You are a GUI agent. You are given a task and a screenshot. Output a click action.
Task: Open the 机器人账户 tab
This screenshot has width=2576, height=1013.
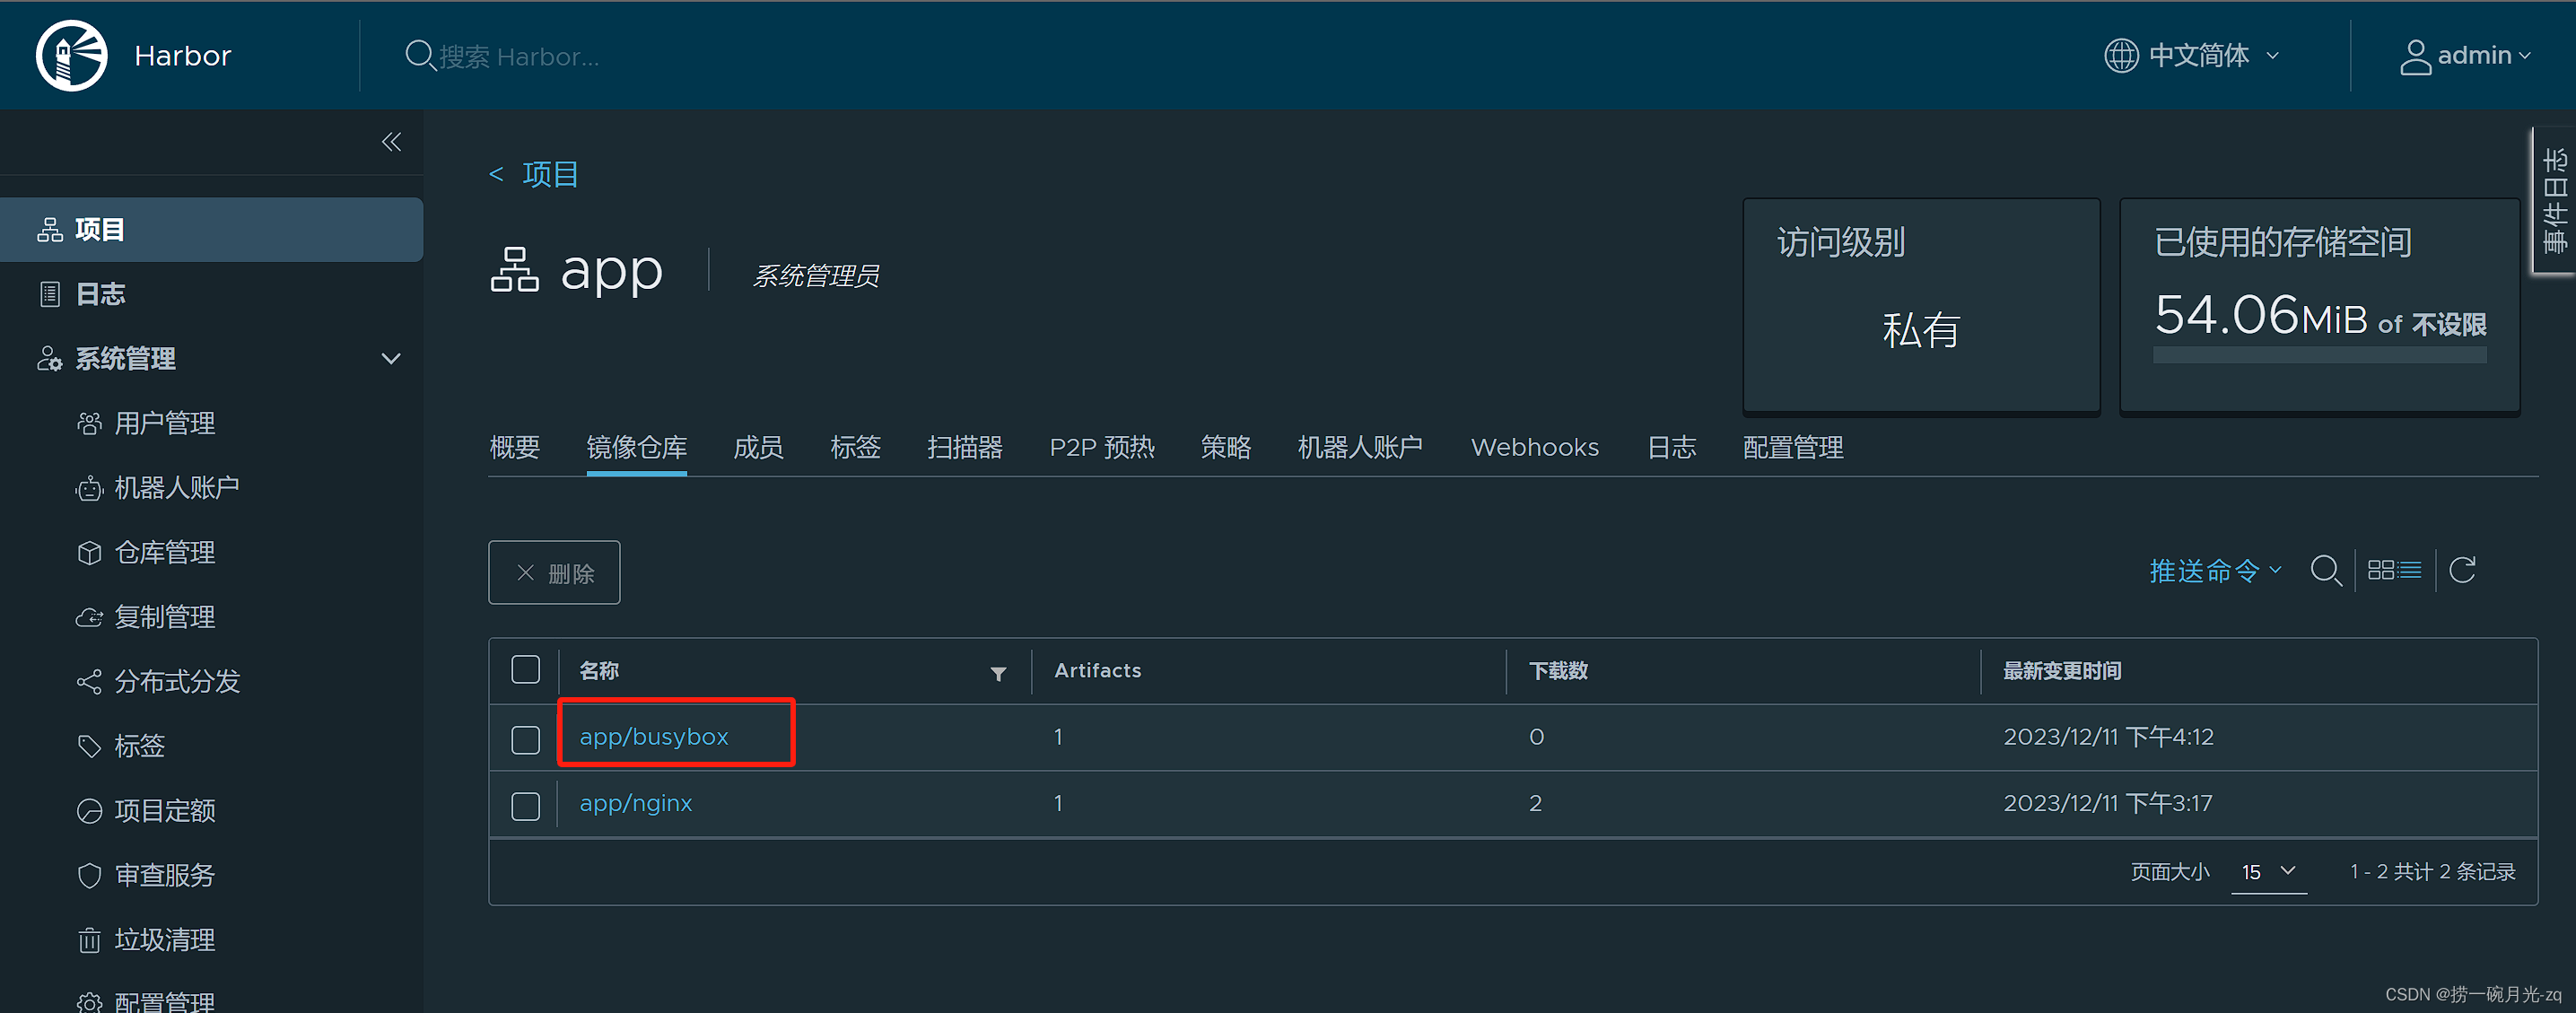tap(1359, 447)
